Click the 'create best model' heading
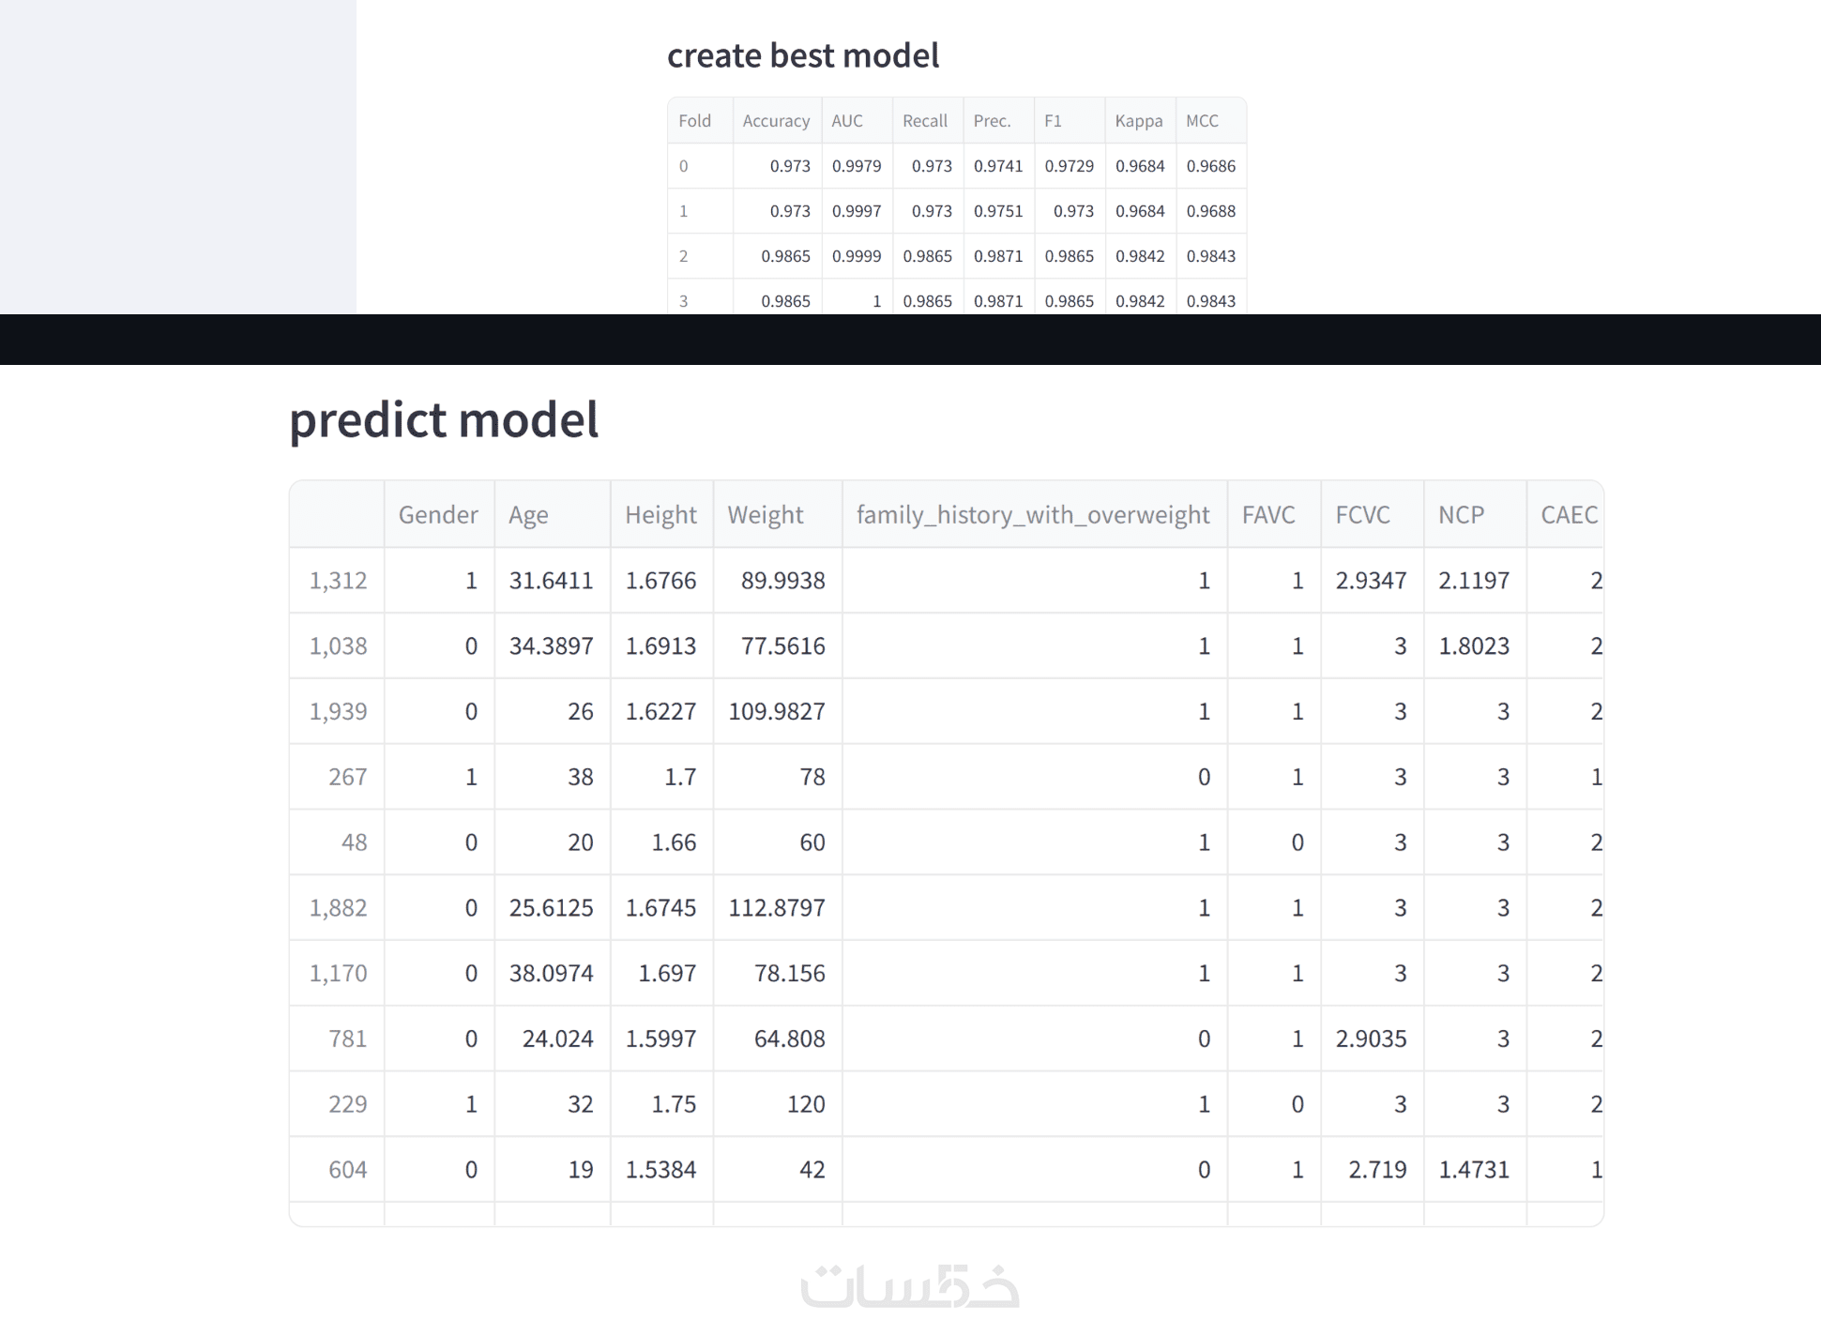 [x=802, y=55]
